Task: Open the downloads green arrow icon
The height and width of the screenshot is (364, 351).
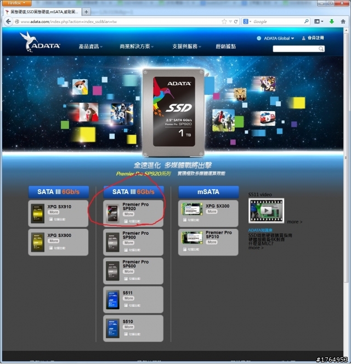Action: (332, 21)
